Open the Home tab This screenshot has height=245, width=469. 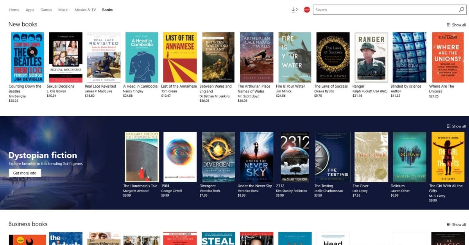pos(14,10)
